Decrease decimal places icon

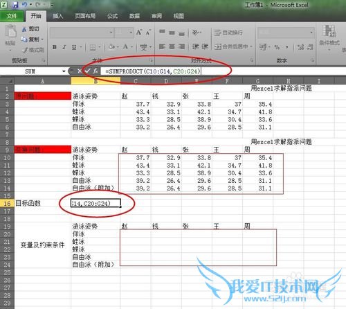click(310, 47)
